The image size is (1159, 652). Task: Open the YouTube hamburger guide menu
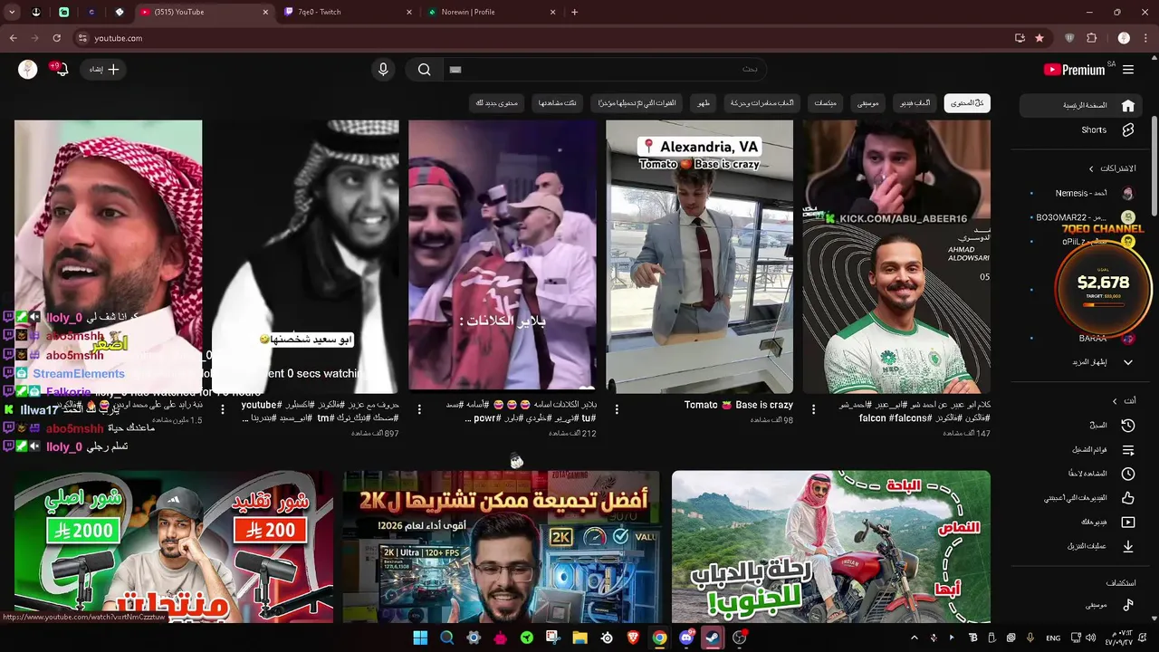click(1128, 70)
